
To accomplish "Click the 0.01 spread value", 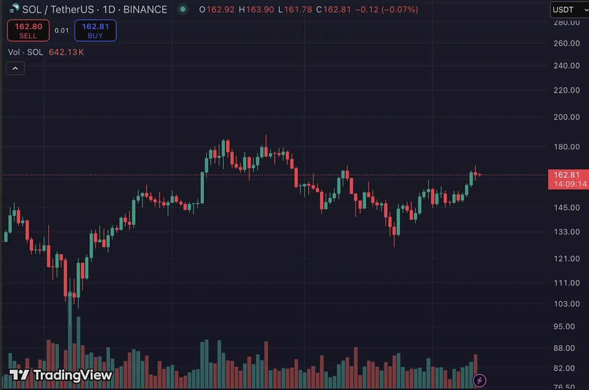I will [x=62, y=30].
